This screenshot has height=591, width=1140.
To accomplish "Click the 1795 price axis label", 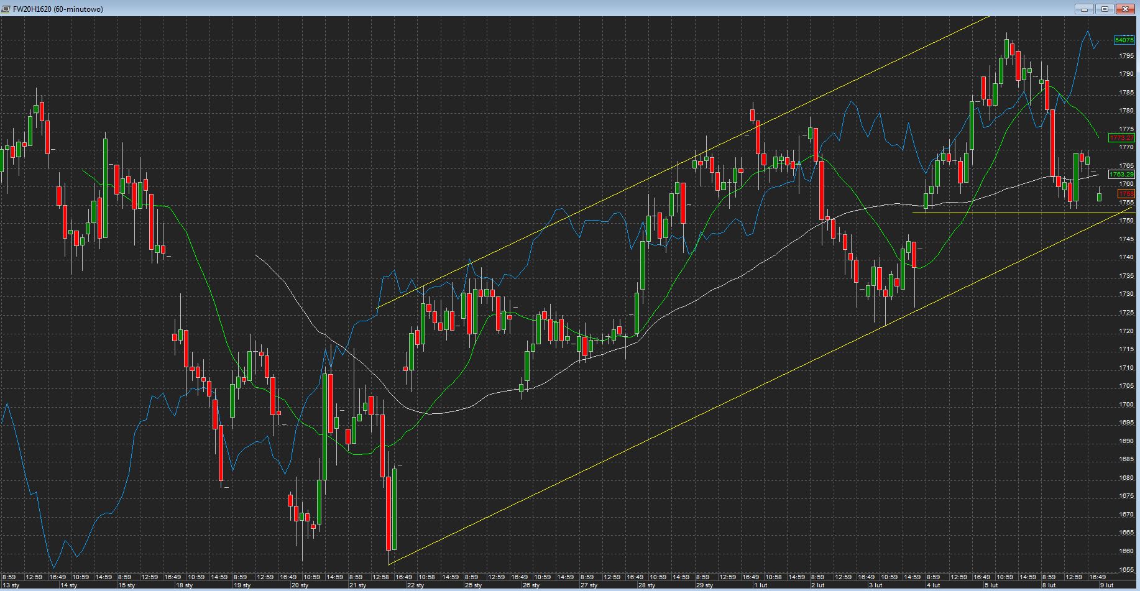I will tap(1126, 56).
